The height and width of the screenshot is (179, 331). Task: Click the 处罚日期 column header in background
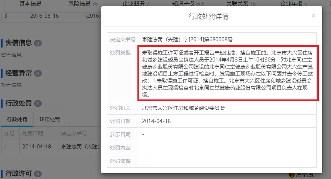coord(33,133)
